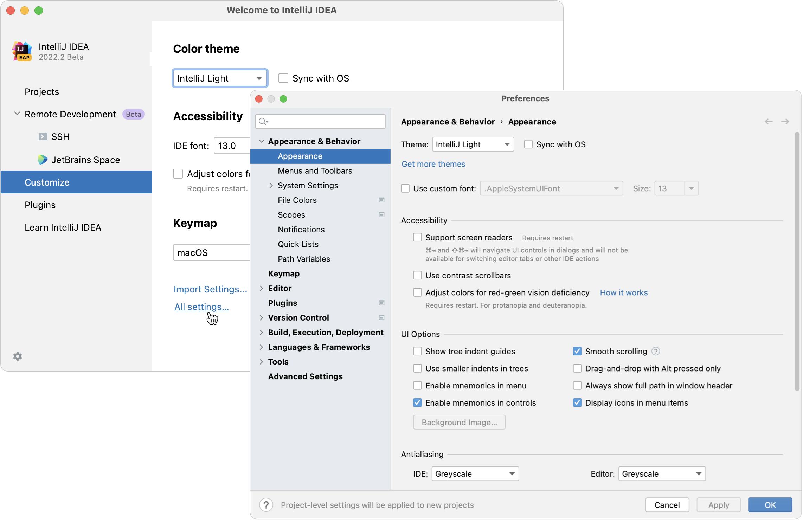Image resolution: width=803 pixels, height=522 pixels.
Task: Click the Background Image button
Action: pyautogui.click(x=458, y=421)
